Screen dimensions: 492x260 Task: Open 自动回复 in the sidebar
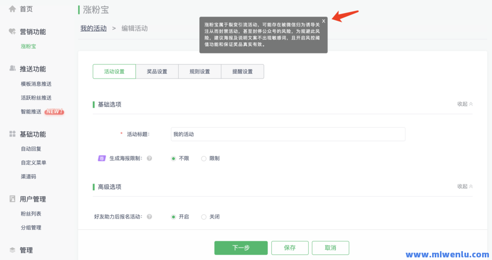point(31,149)
